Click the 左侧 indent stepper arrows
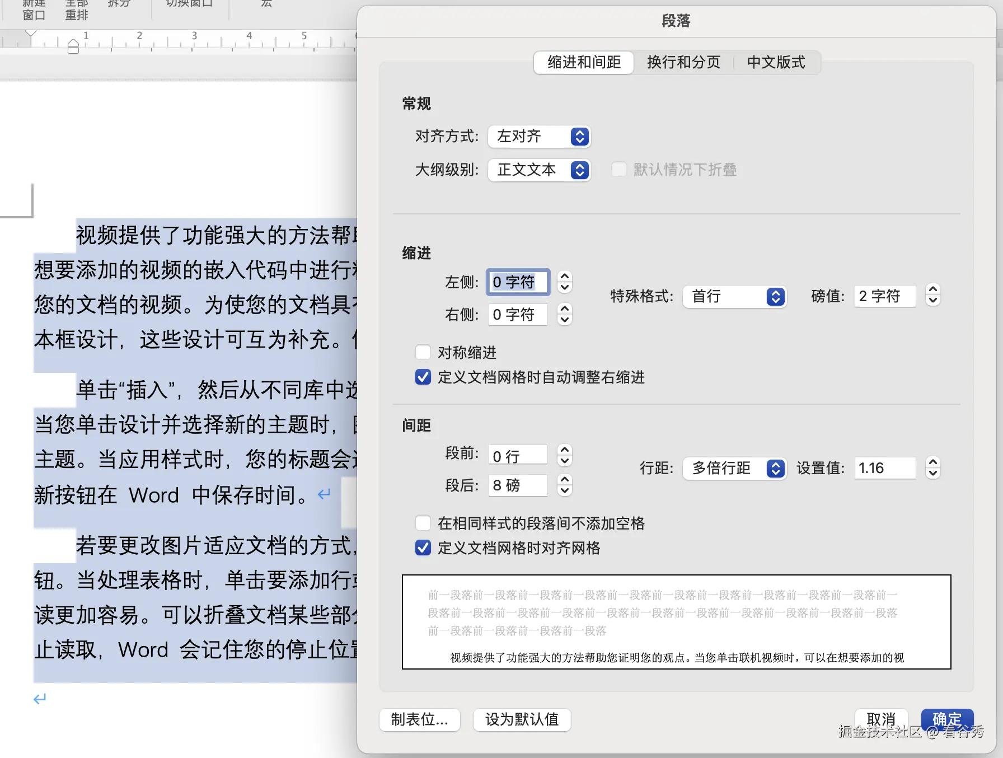Screen dimensions: 1003x758 pyautogui.click(x=565, y=282)
